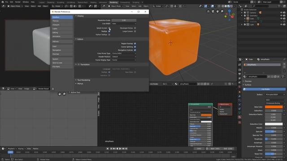
Task: Open the Keying menu in timeline
Action: click(22, 149)
